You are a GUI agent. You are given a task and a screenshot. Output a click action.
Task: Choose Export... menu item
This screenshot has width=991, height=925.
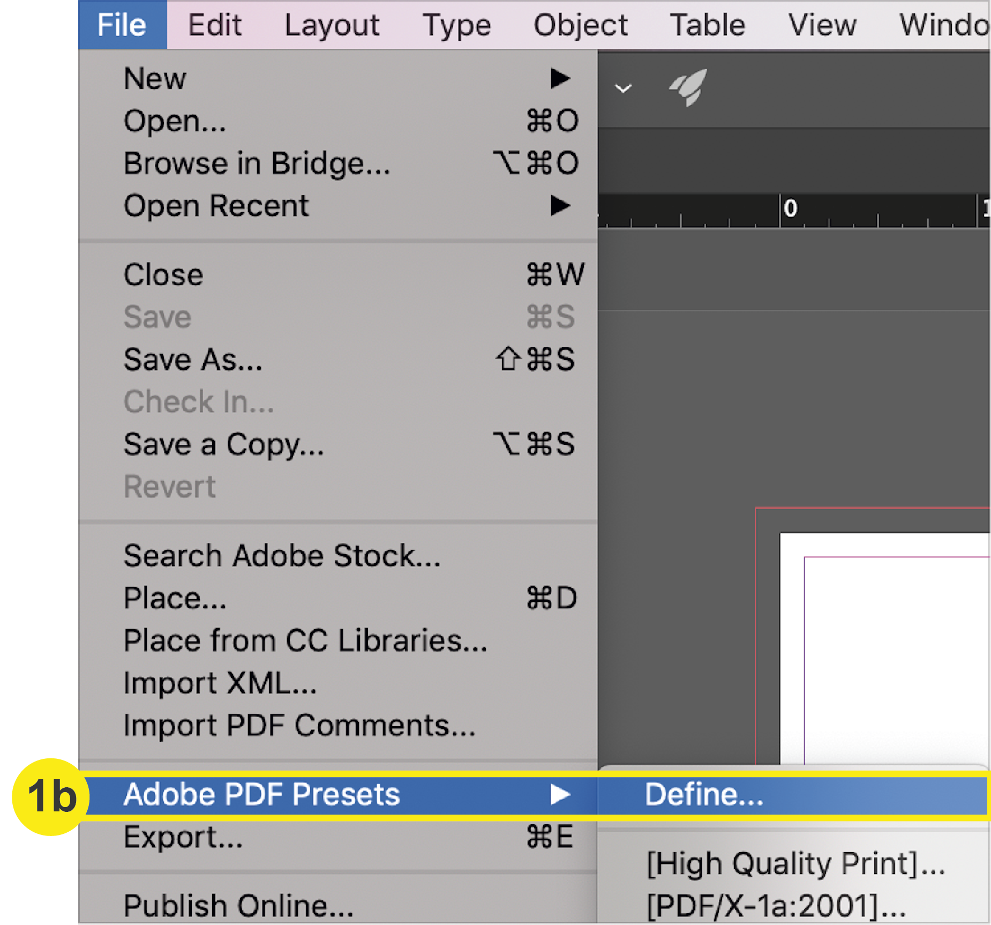(x=338, y=837)
